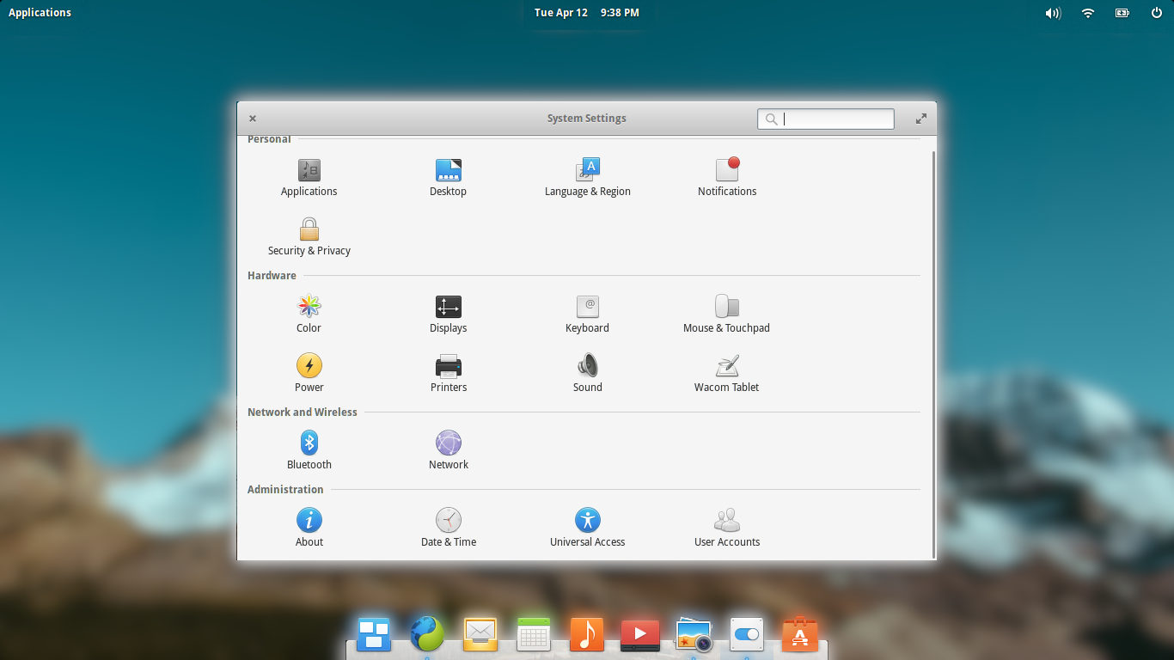The image size is (1174, 660).
Task: Maximize the System Settings window
Action: coord(921,119)
